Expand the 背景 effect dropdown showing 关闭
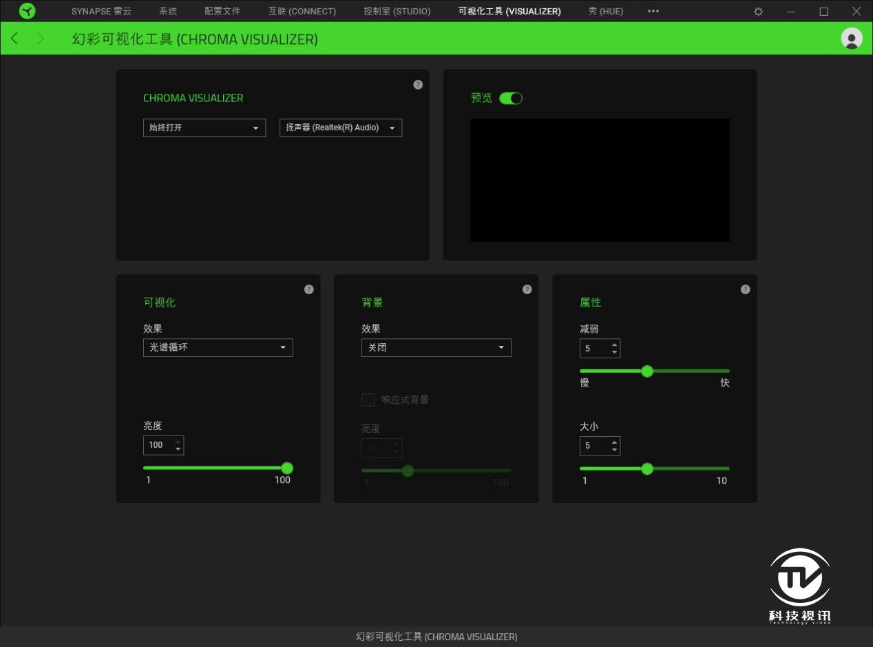The width and height of the screenshot is (873, 647). coord(436,347)
